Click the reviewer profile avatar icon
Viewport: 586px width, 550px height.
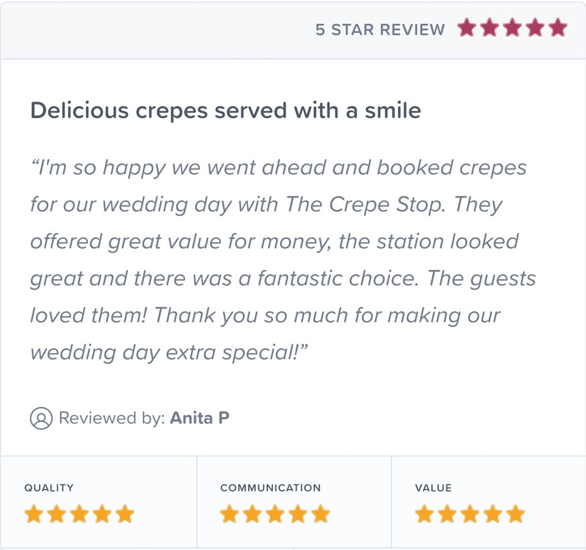(42, 418)
